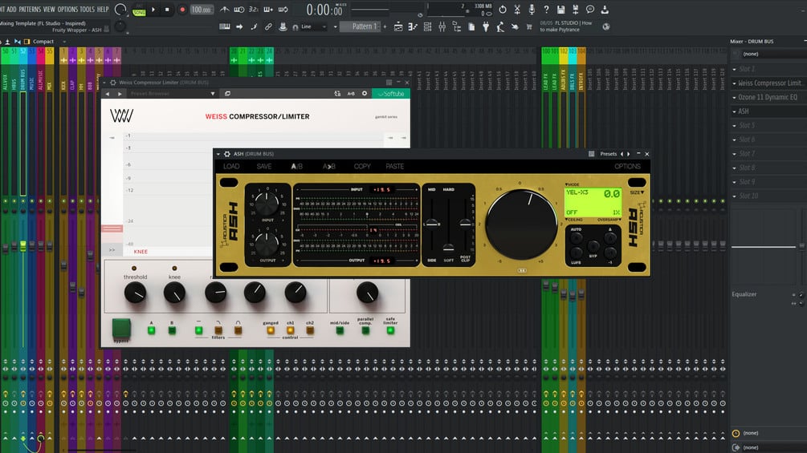Open the TOOLS menu
This screenshot has width=807, height=453.
coord(87,10)
